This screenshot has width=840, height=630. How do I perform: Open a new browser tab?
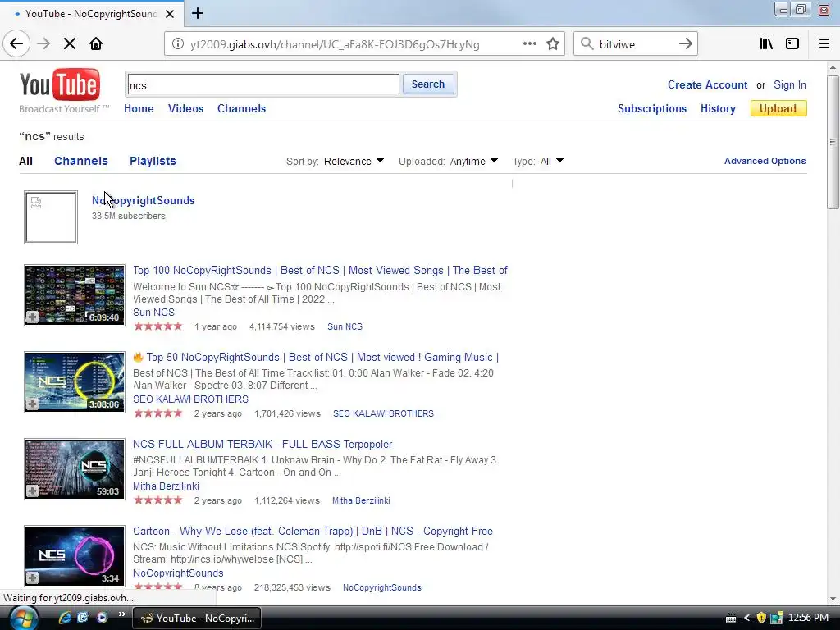(198, 13)
